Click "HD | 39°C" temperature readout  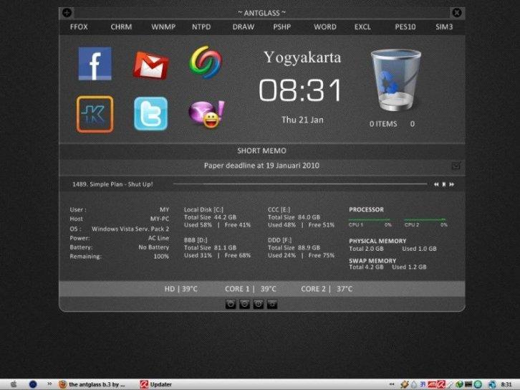[x=180, y=289]
